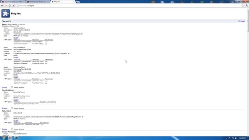
Task: Click the taskbar clock
Action: 242,138
